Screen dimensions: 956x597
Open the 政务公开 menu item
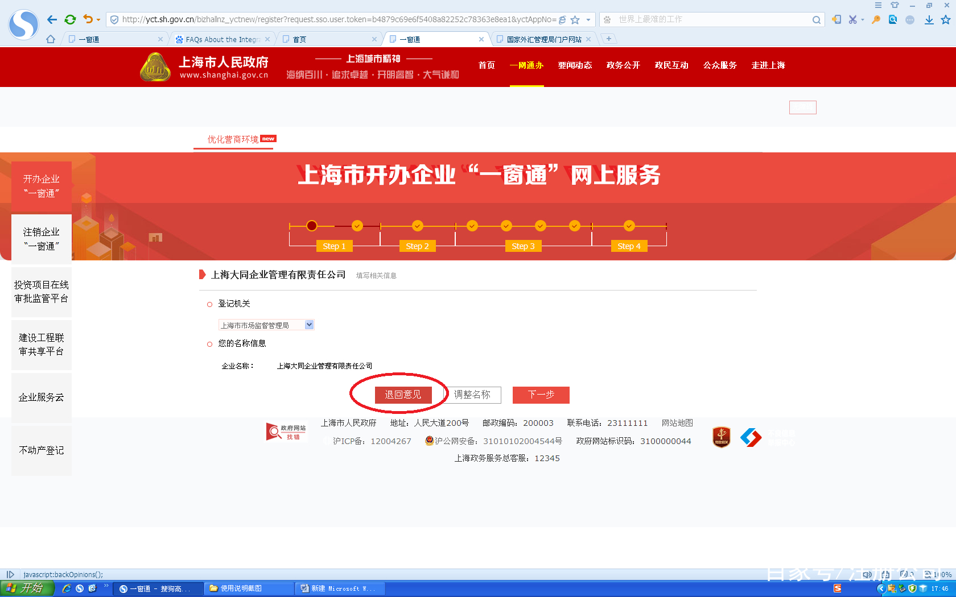pos(623,65)
